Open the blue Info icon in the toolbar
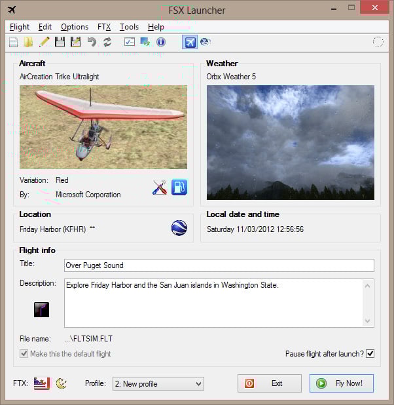Viewport: 394px width, 405px height. 161,42
